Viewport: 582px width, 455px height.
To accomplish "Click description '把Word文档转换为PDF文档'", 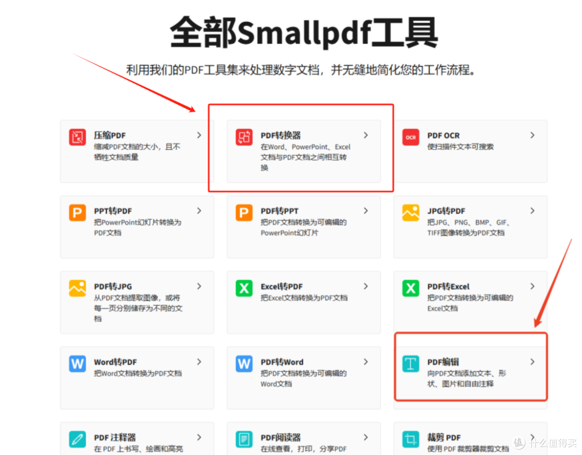I will click(x=138, y=373).
